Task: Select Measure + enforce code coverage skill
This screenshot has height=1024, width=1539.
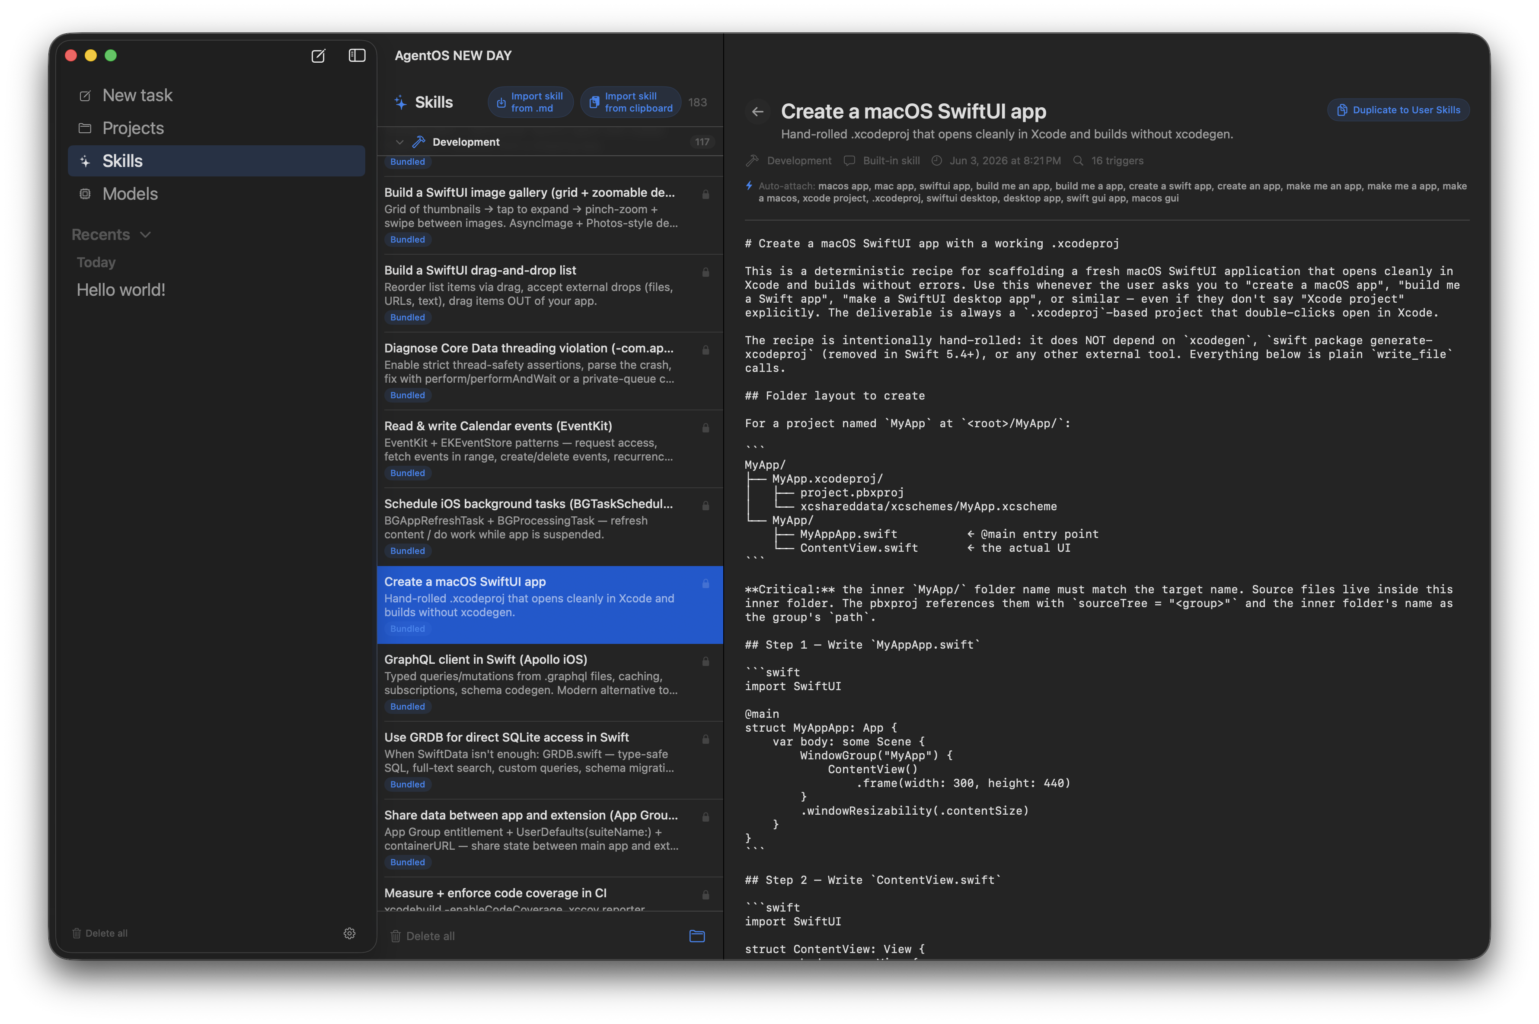Action: tap(549, 894)
